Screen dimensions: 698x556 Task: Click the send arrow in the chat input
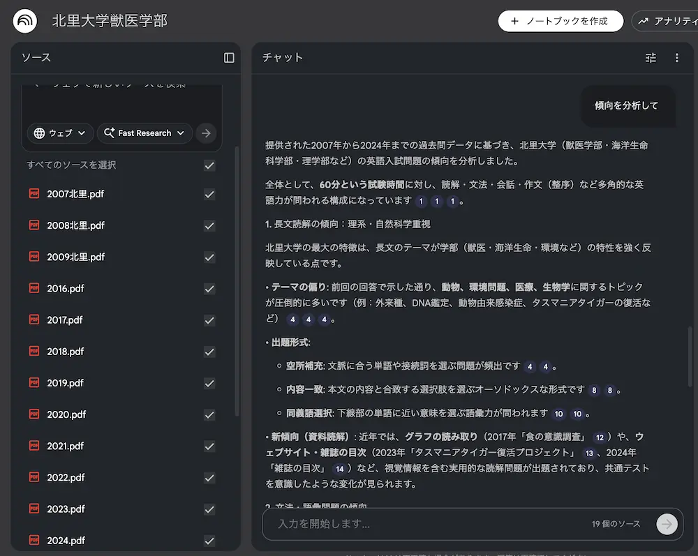(x=667, y=524)
